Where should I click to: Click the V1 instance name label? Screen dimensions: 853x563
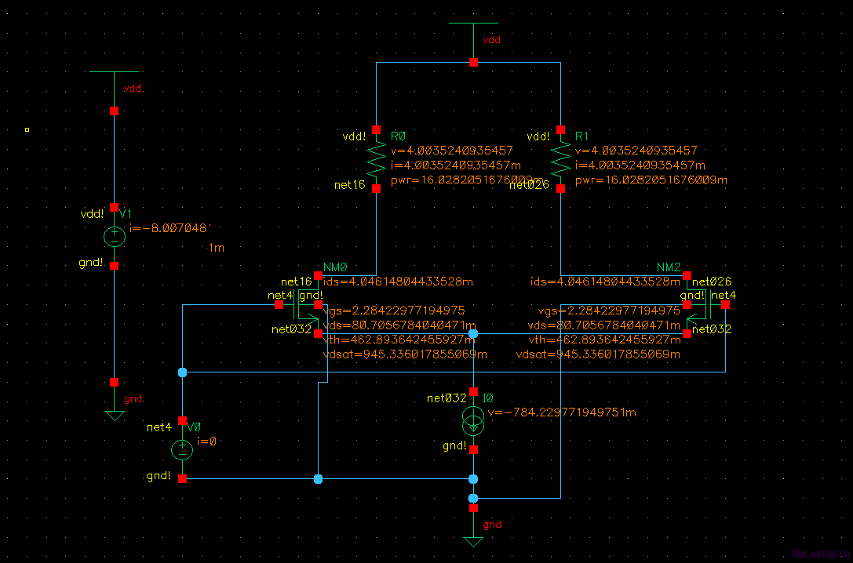click(125, 214)
